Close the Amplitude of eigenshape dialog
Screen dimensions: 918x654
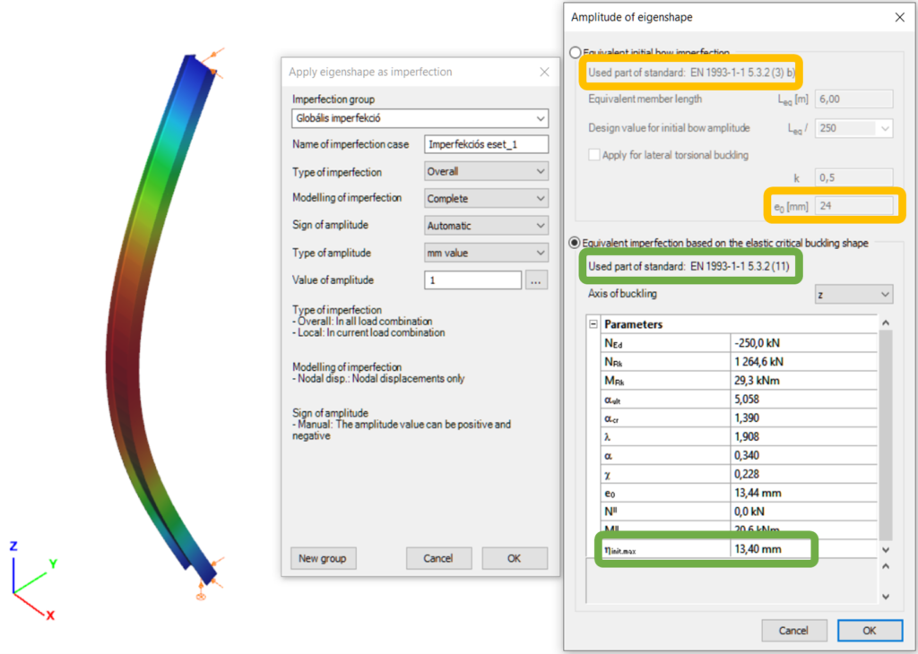900,18
